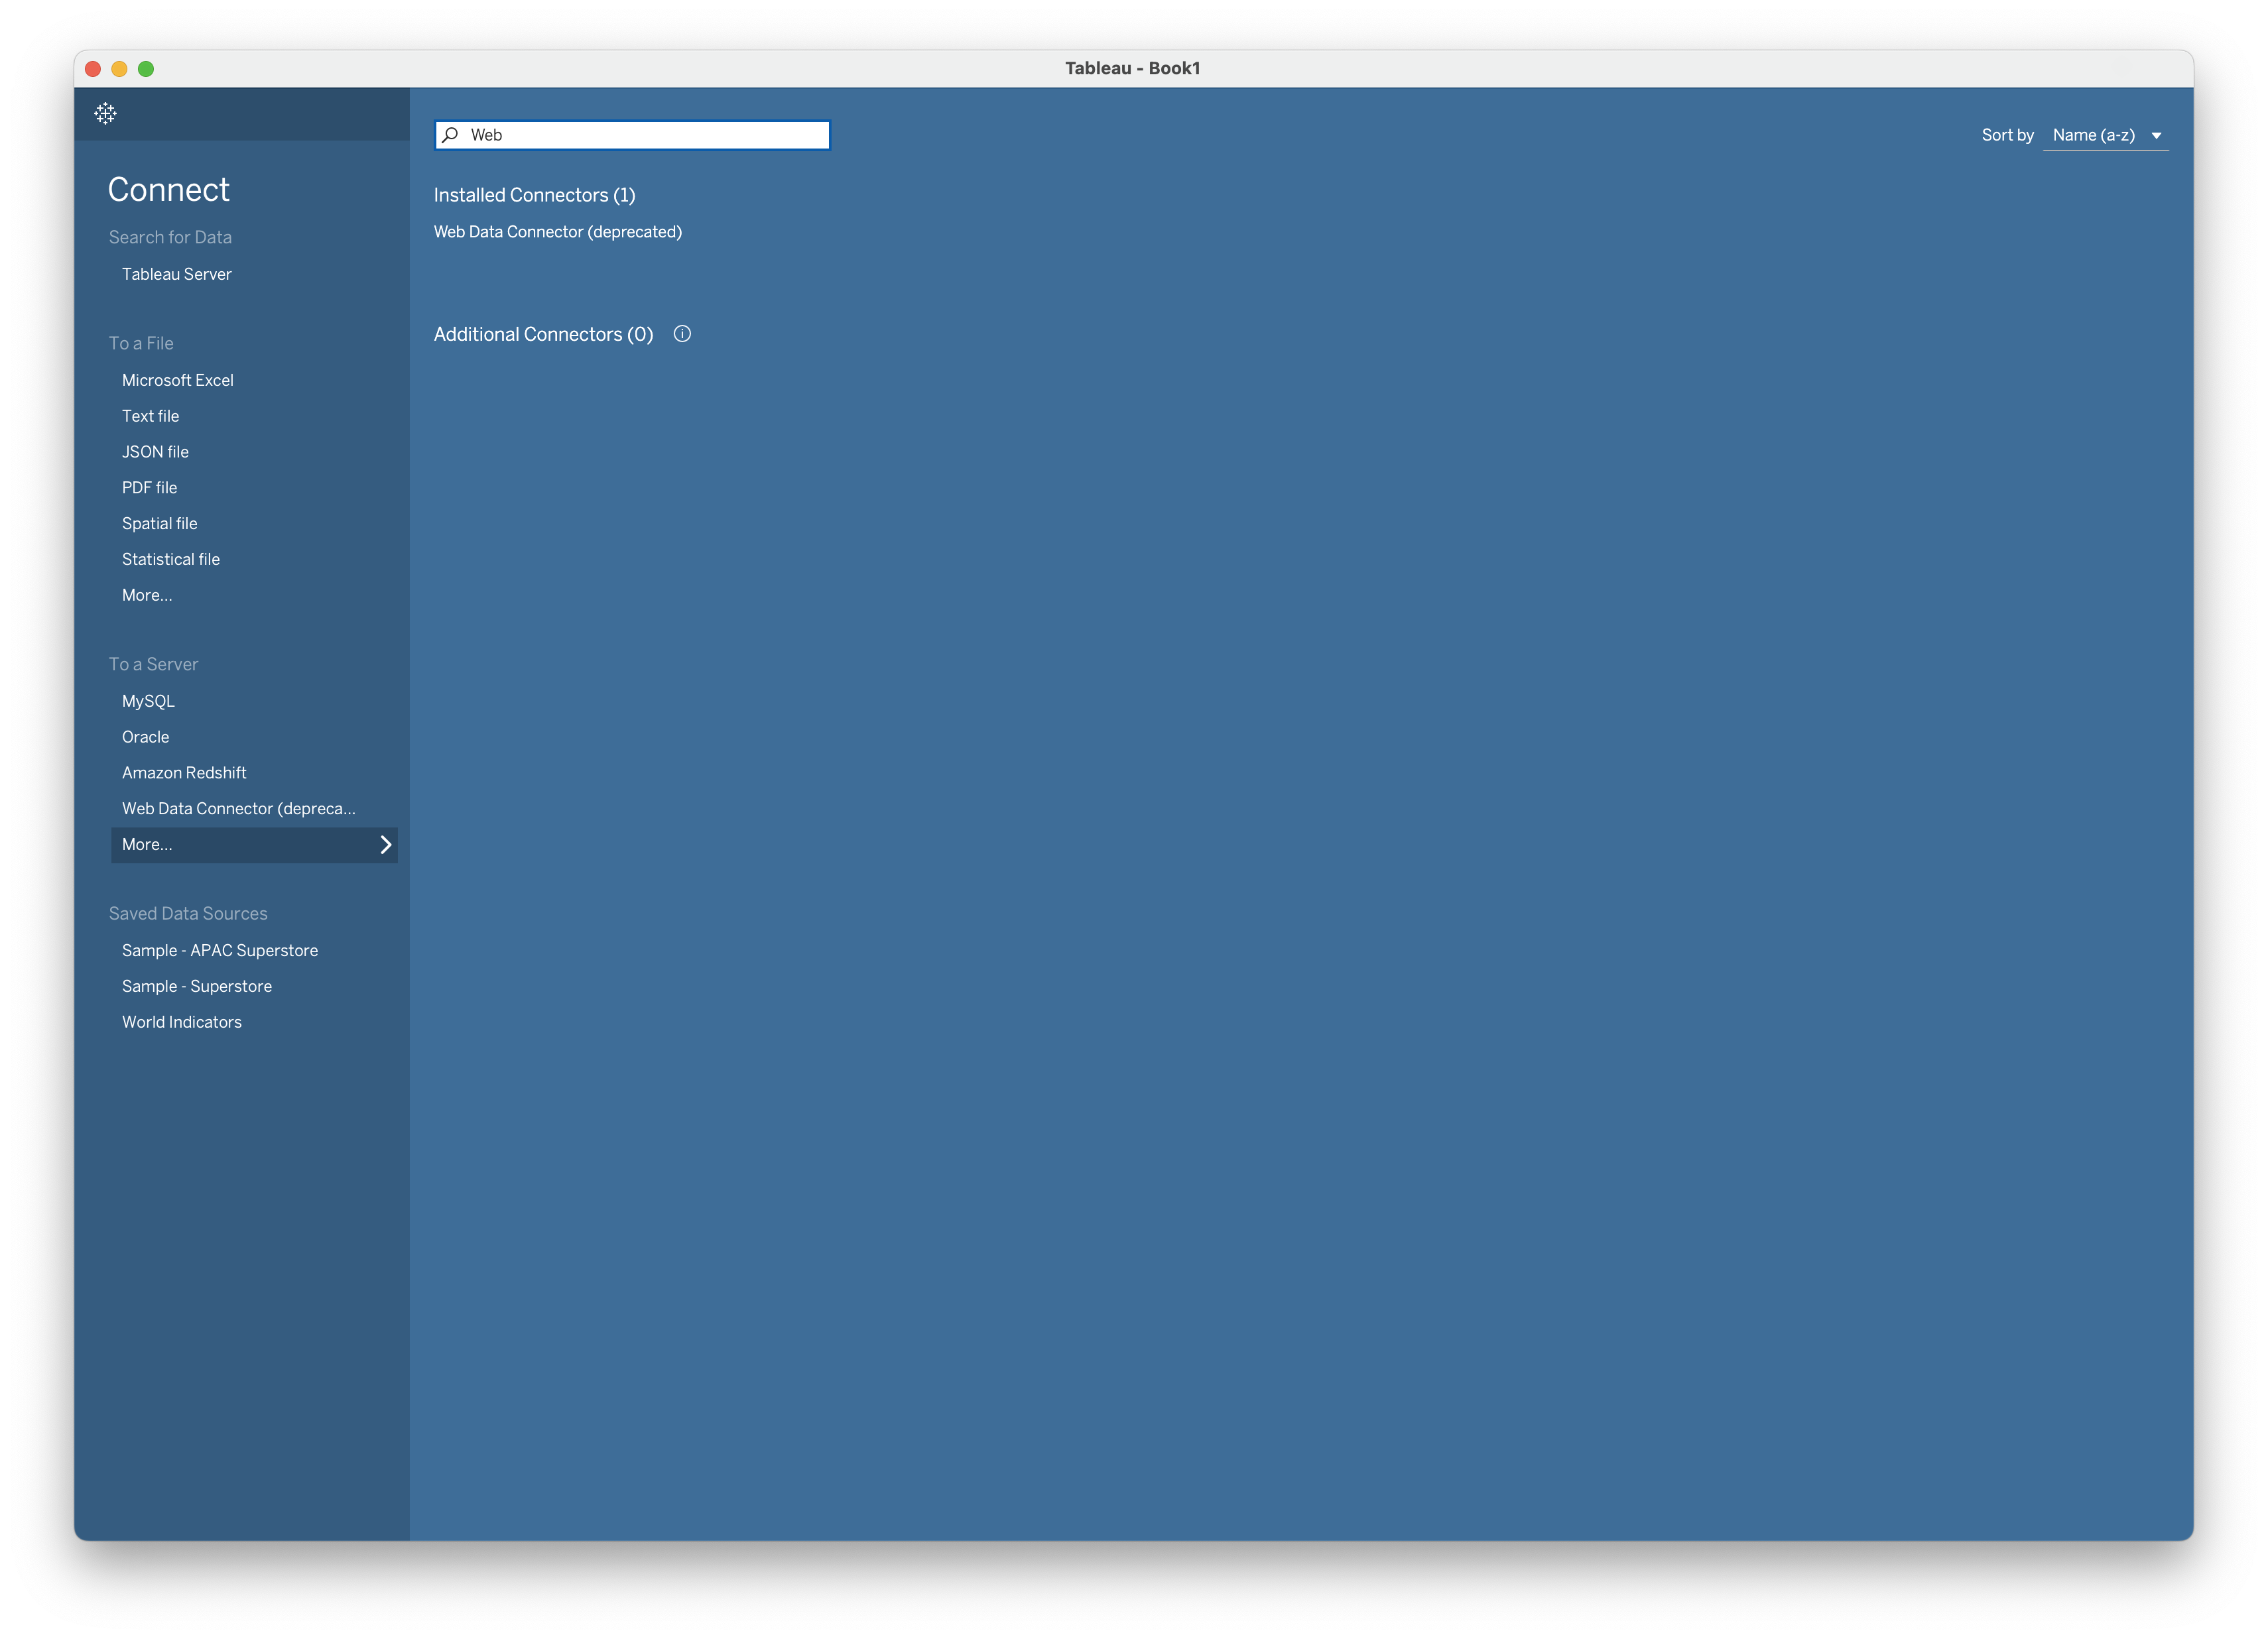The width and height of the screenshot is (2268, 1639).
Task: Click the To a Server heading
Action: (153, 665)
